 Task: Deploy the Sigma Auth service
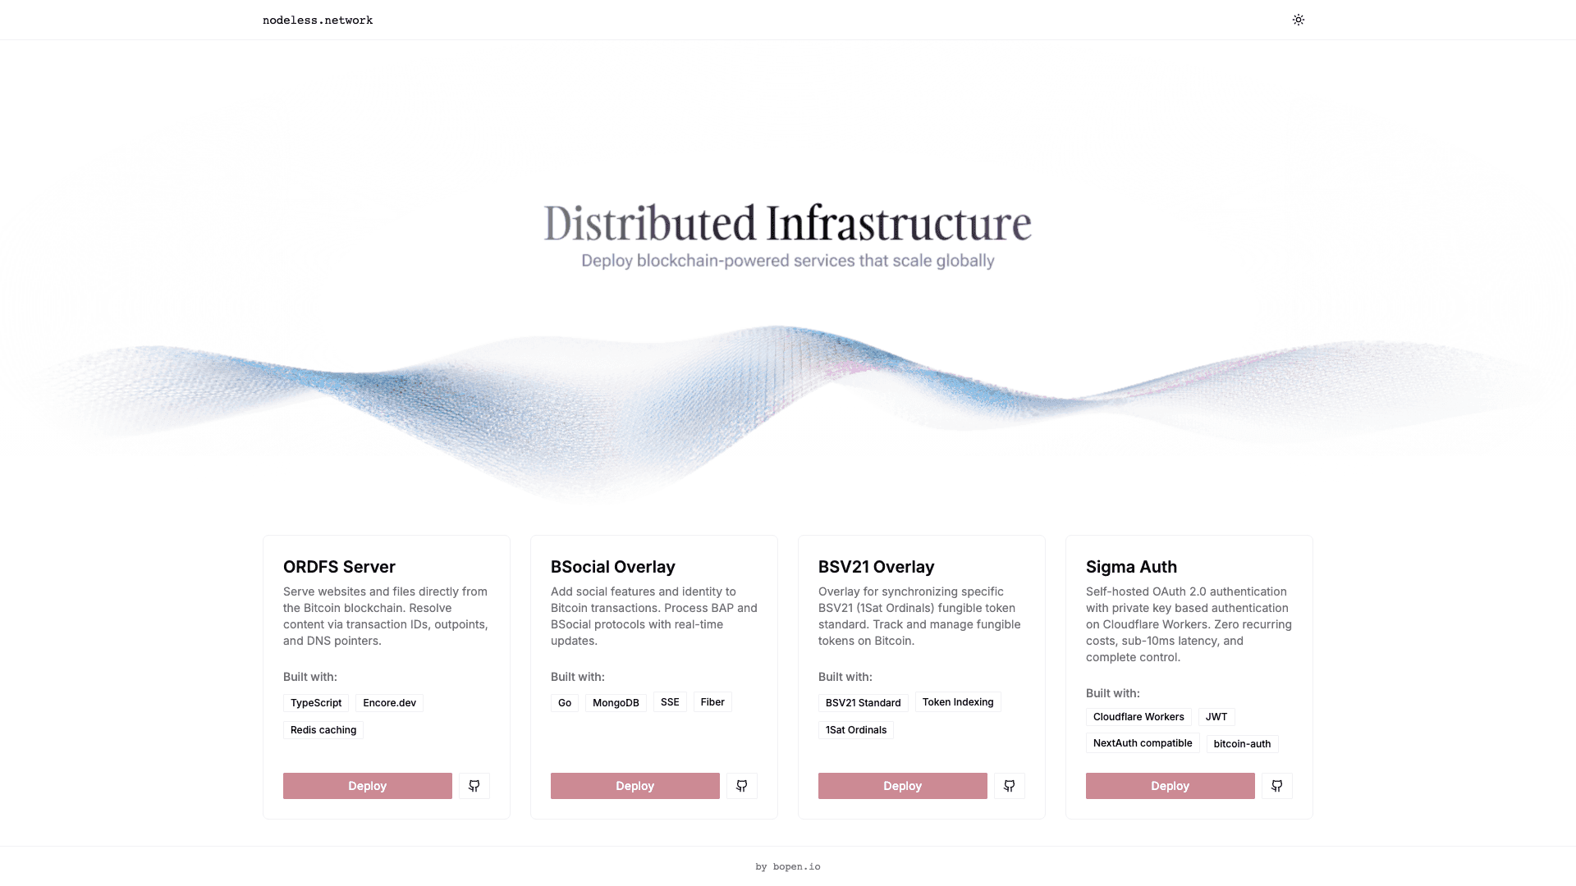click(1170, 785)
